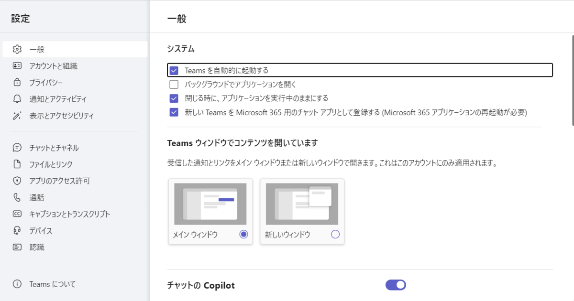Viewport: 574px width, 301px height.
Task: Click the chat bubble icon beside チャットとチャネル
Action: pyautogui.click(x=17, y=148)
